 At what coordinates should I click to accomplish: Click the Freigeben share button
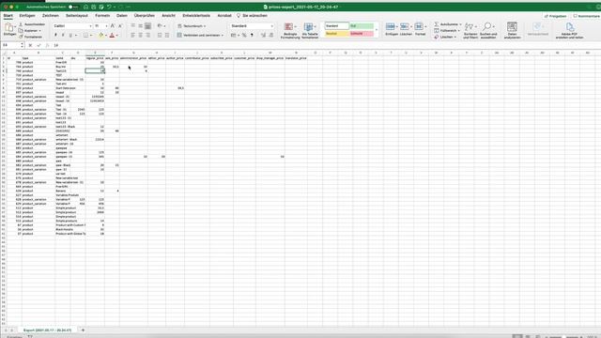tap(555, 16)
